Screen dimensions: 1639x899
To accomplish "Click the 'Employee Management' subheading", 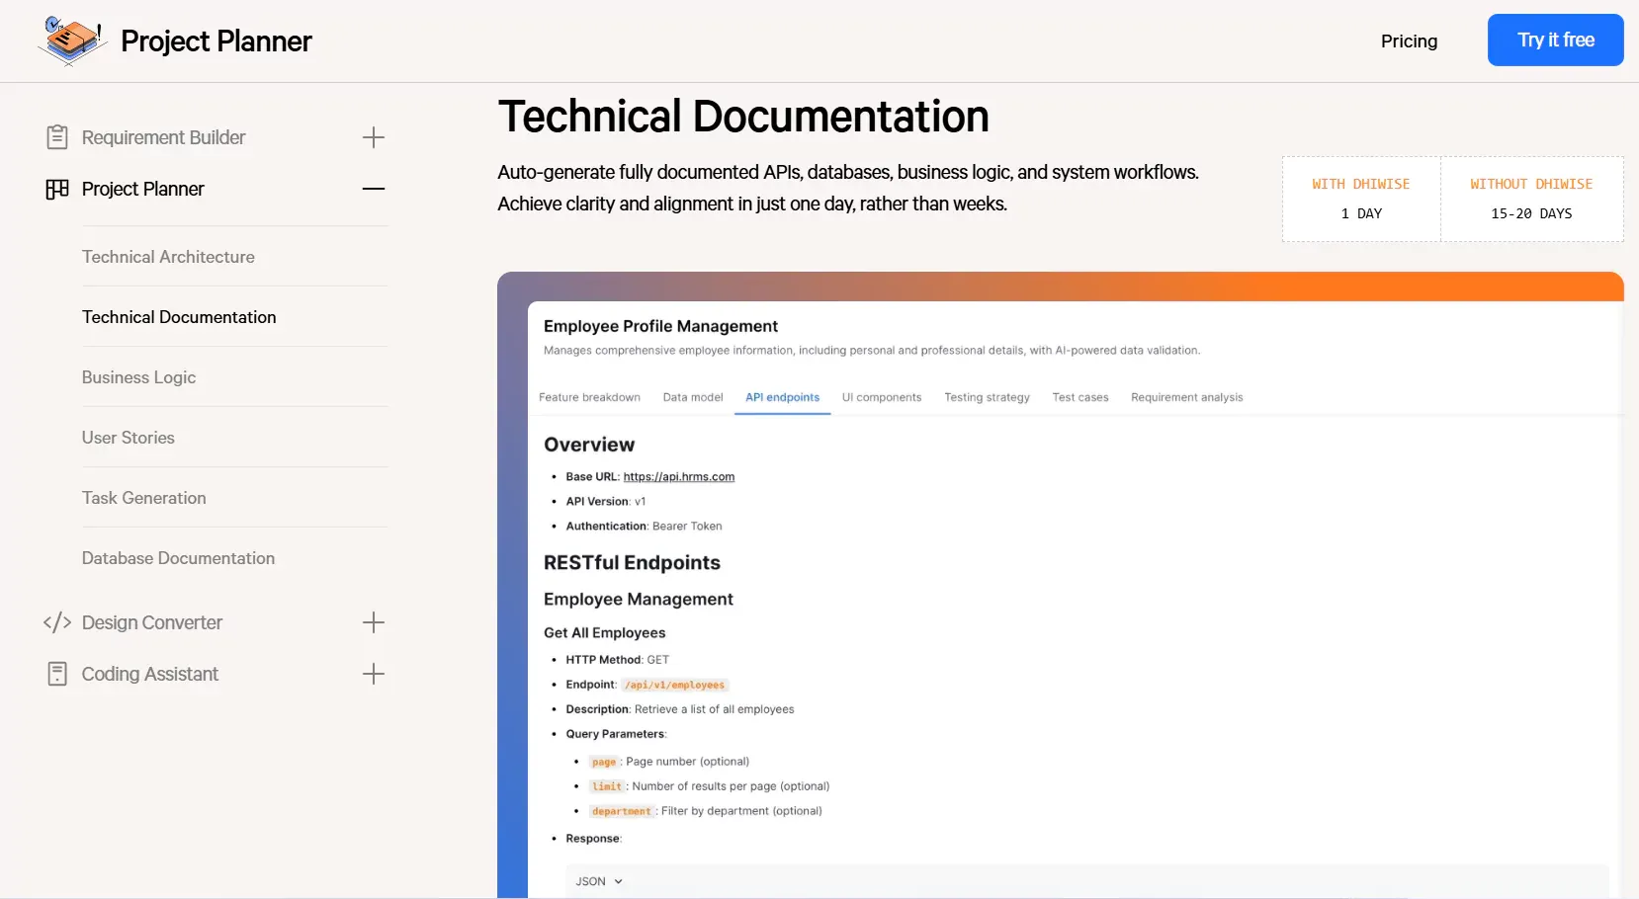I will (639, 599).
